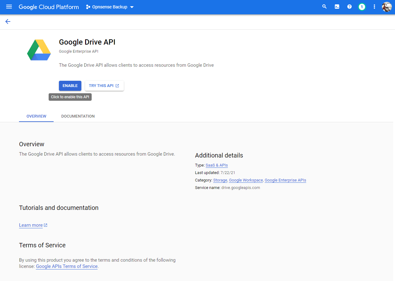Screen dimensions: 395x281
Task: Activate the Cloud Shell icon
Action: (x=337, y=7)
